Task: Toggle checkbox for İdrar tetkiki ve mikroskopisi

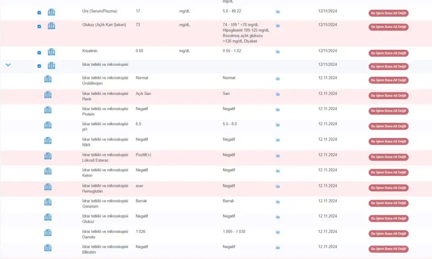Action: click(x=39, y=66)
